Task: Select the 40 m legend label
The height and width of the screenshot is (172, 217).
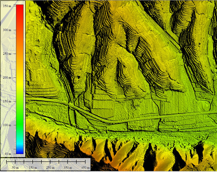Action: (x=8, y=154)
